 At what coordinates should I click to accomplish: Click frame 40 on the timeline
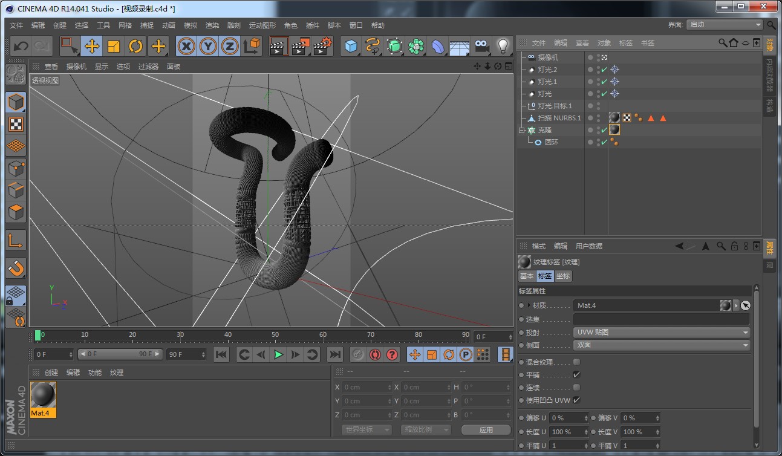228,335
